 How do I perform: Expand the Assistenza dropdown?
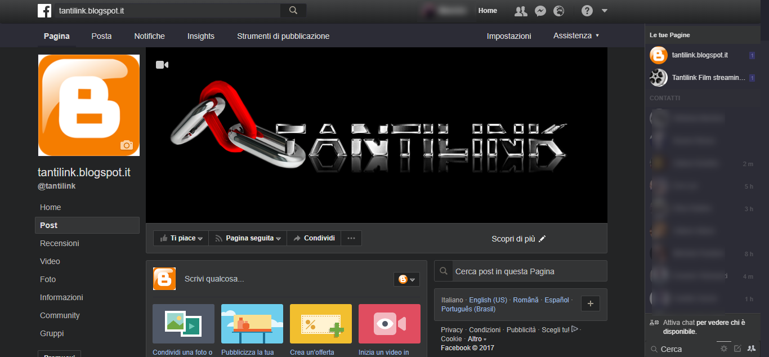pyautogui.click(x=576, y=35)
